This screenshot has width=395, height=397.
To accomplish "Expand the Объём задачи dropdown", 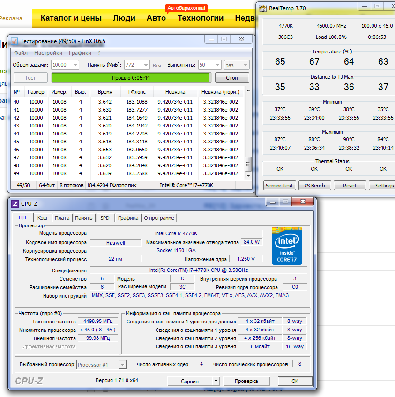I will (75, 65).
